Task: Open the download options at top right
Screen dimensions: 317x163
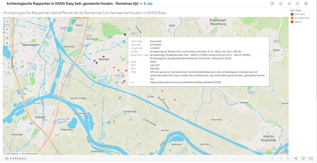Action: pos(298,4)
